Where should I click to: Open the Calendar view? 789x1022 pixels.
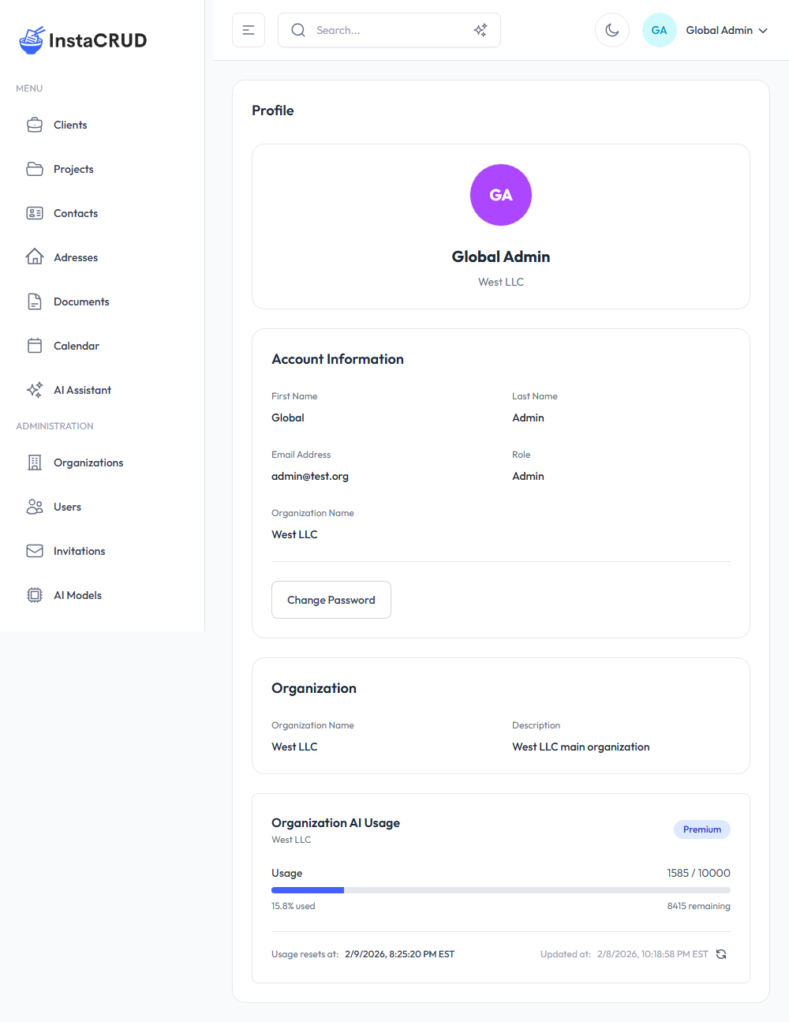coord(76,346)
